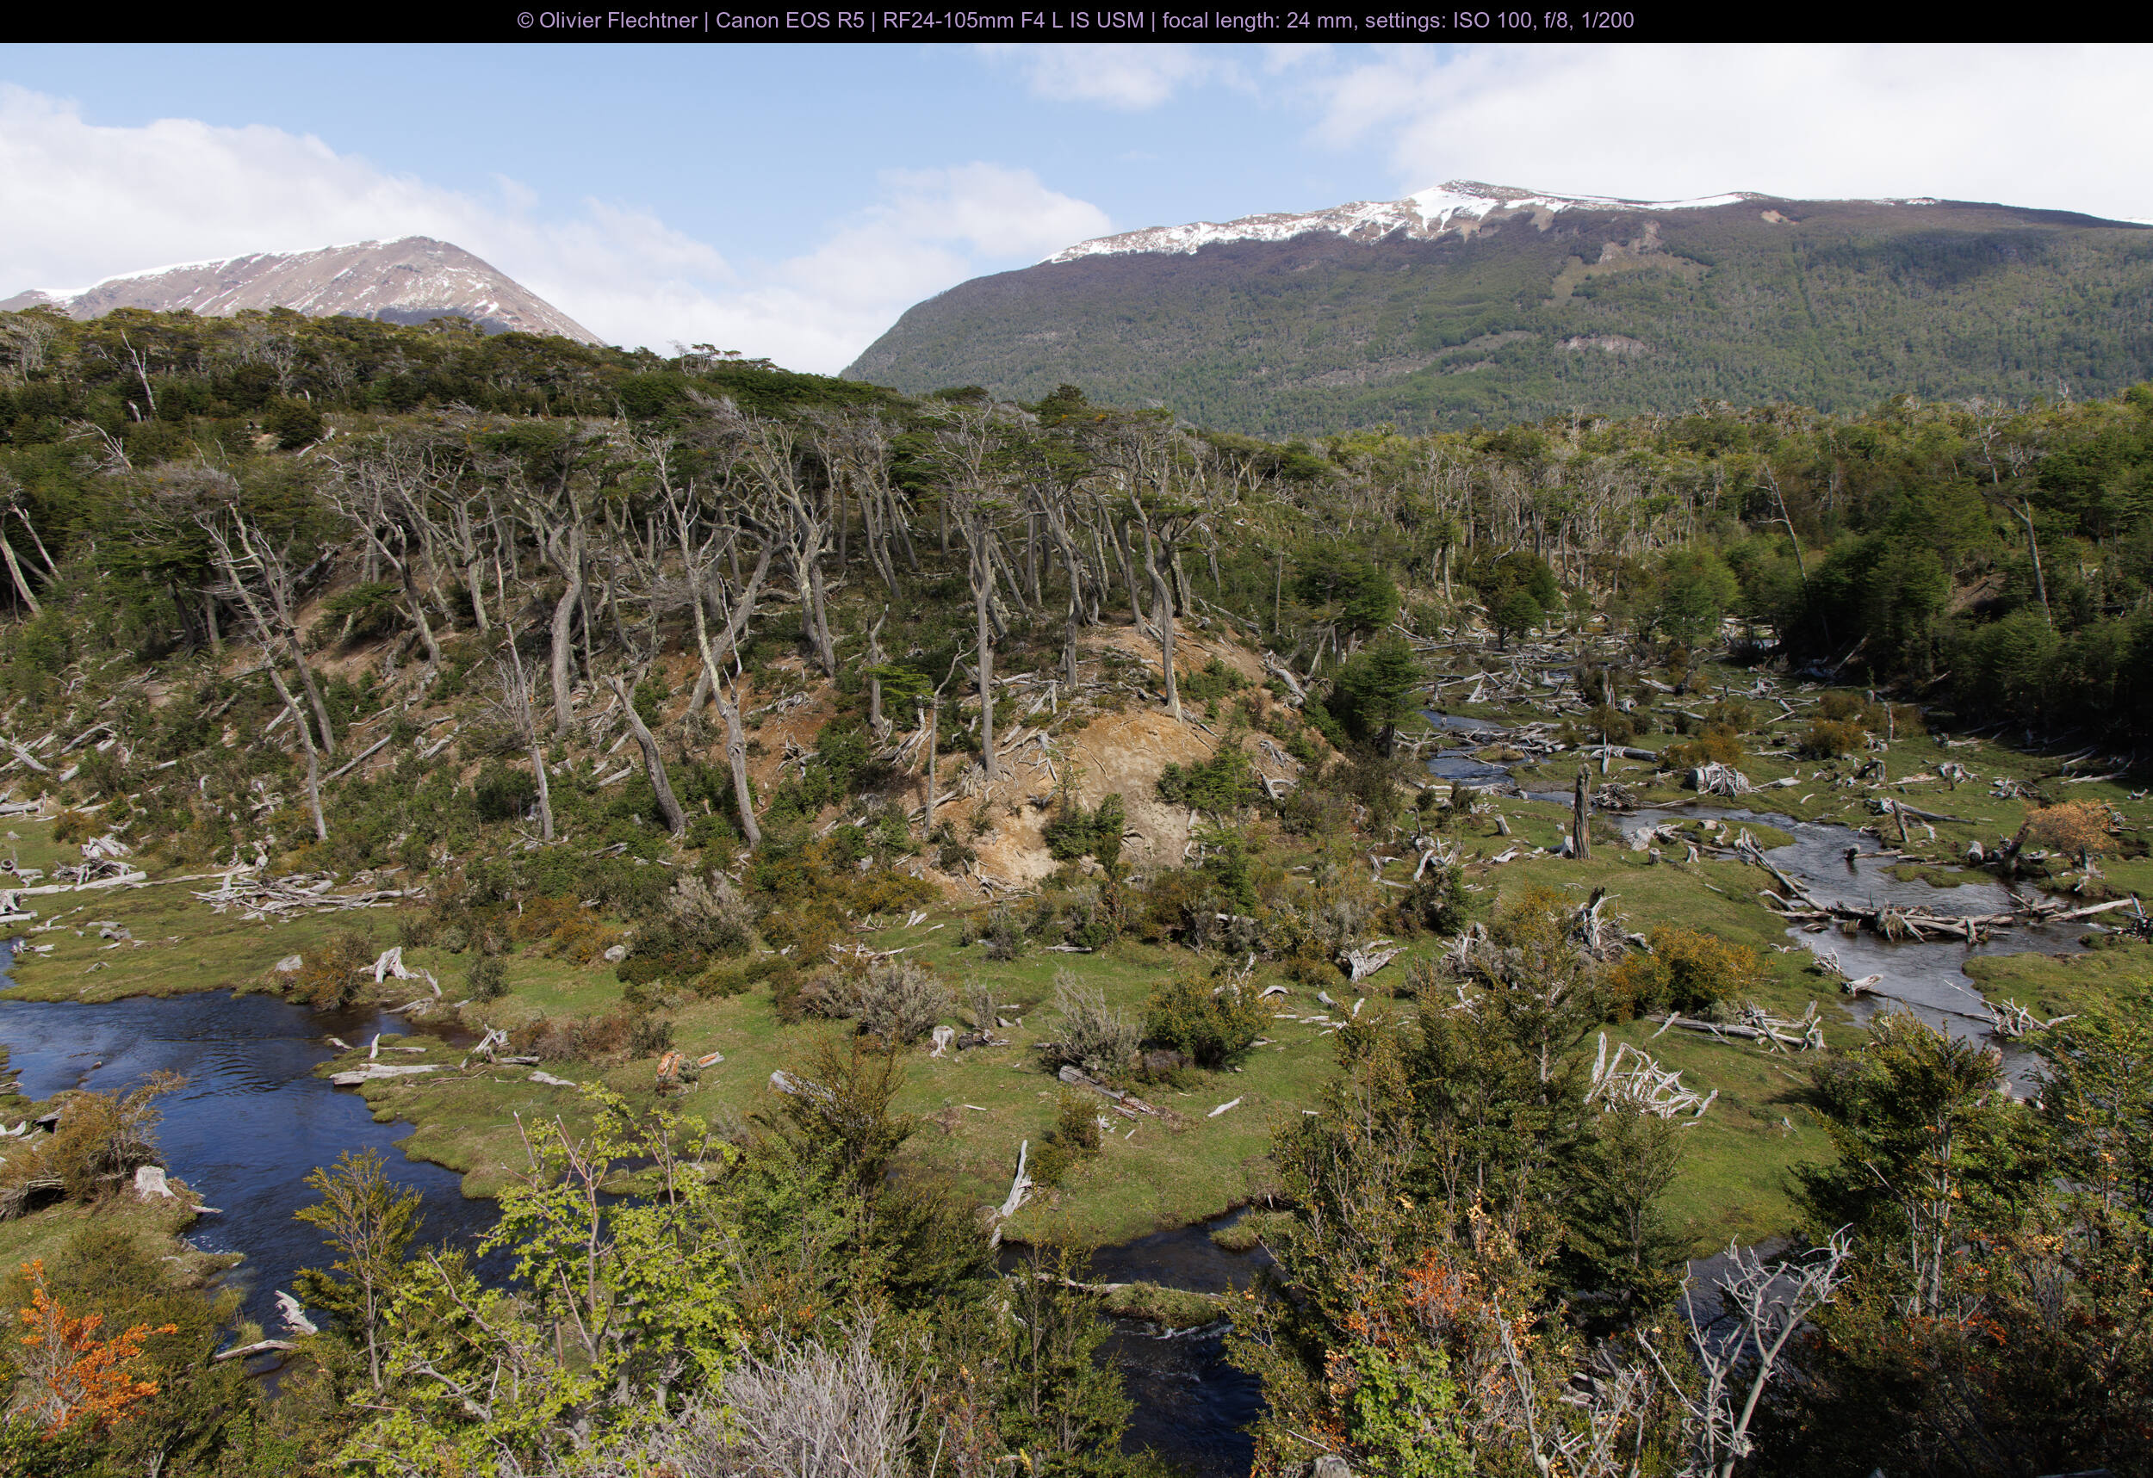Click the photo caption text at top
Viewport: 2153px width, 1478px height.
[x=1076, y=21]
